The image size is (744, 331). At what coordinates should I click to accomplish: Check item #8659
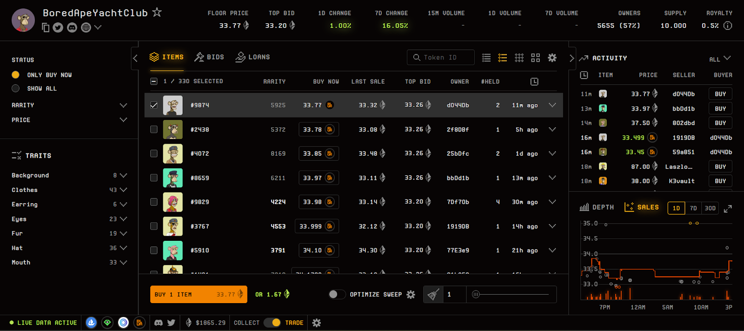coord(154,178)
